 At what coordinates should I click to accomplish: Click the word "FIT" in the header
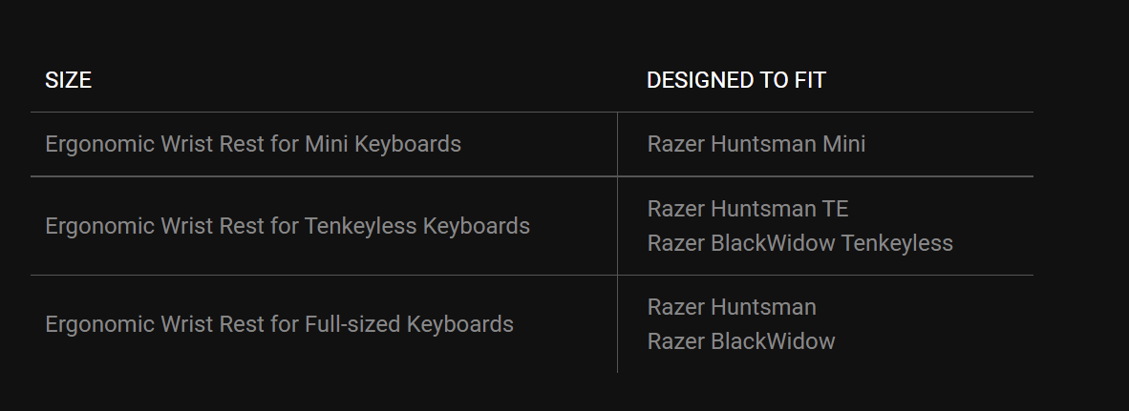pyautogui.click(x=810, y=80)
